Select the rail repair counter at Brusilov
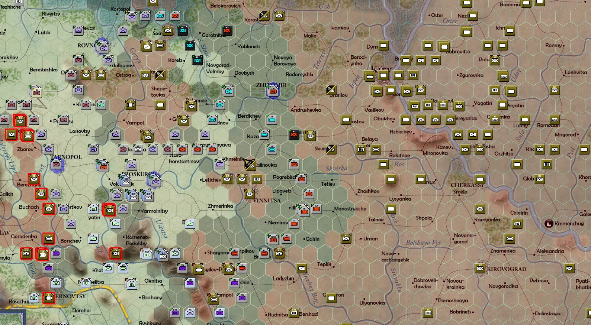The width and height of the screenshot is (591, 325). (331, 90)
